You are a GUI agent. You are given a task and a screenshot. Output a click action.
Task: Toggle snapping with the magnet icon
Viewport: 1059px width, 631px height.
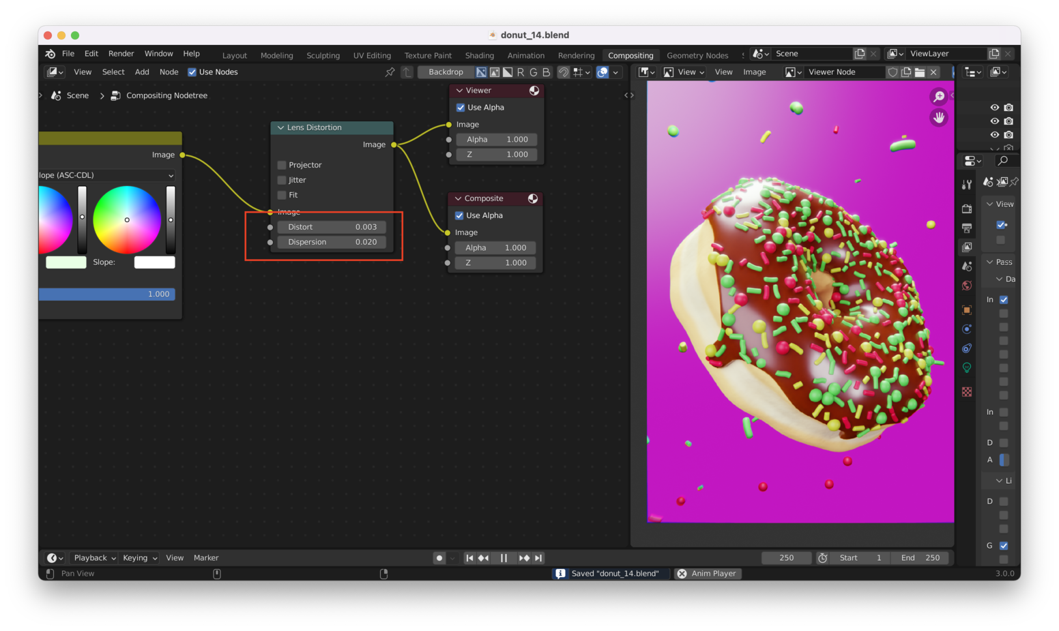tap(564, 72)
